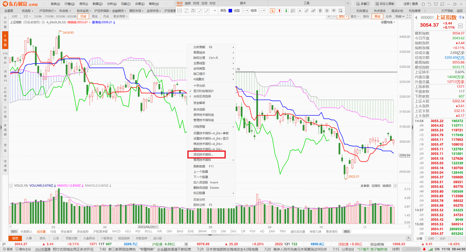Open the 设置均线 dropdown
This screenshot has height=252, width=466.
388,22
